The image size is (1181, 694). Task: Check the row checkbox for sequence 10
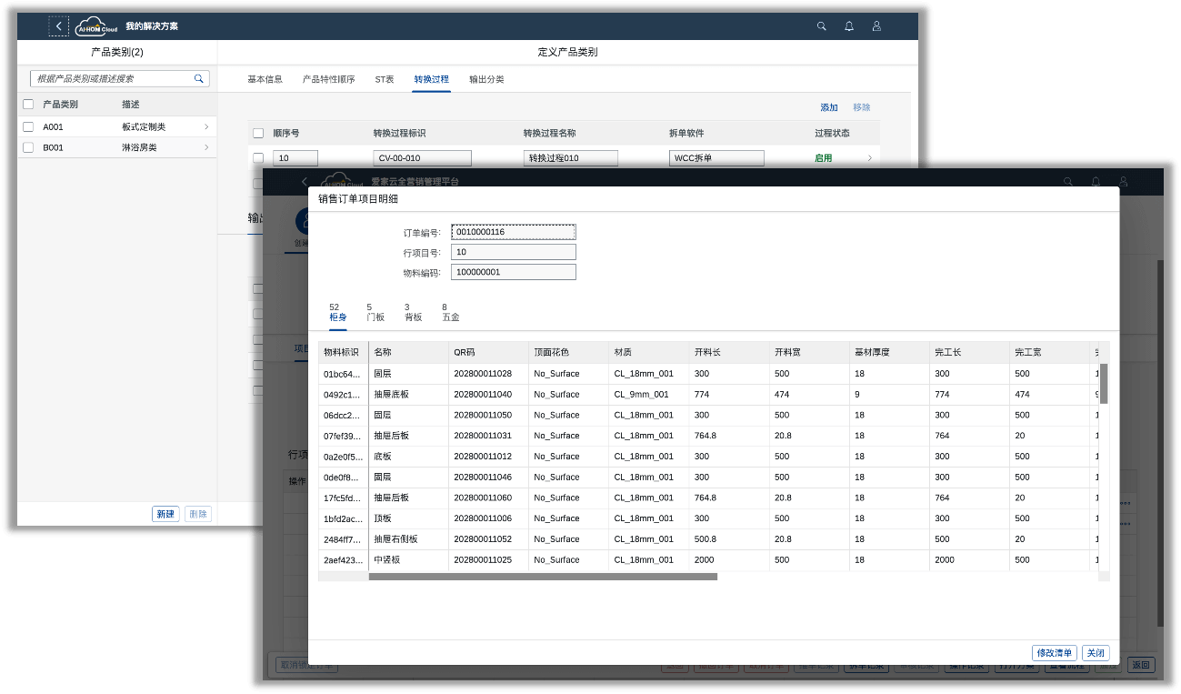(x=258, y=158)
